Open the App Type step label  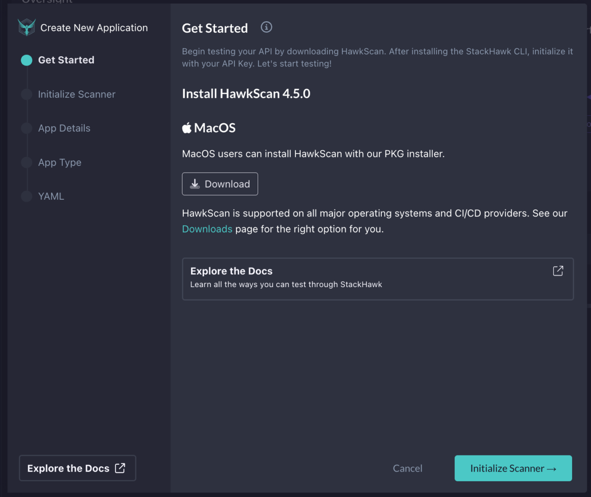click(x=60, y=162)
